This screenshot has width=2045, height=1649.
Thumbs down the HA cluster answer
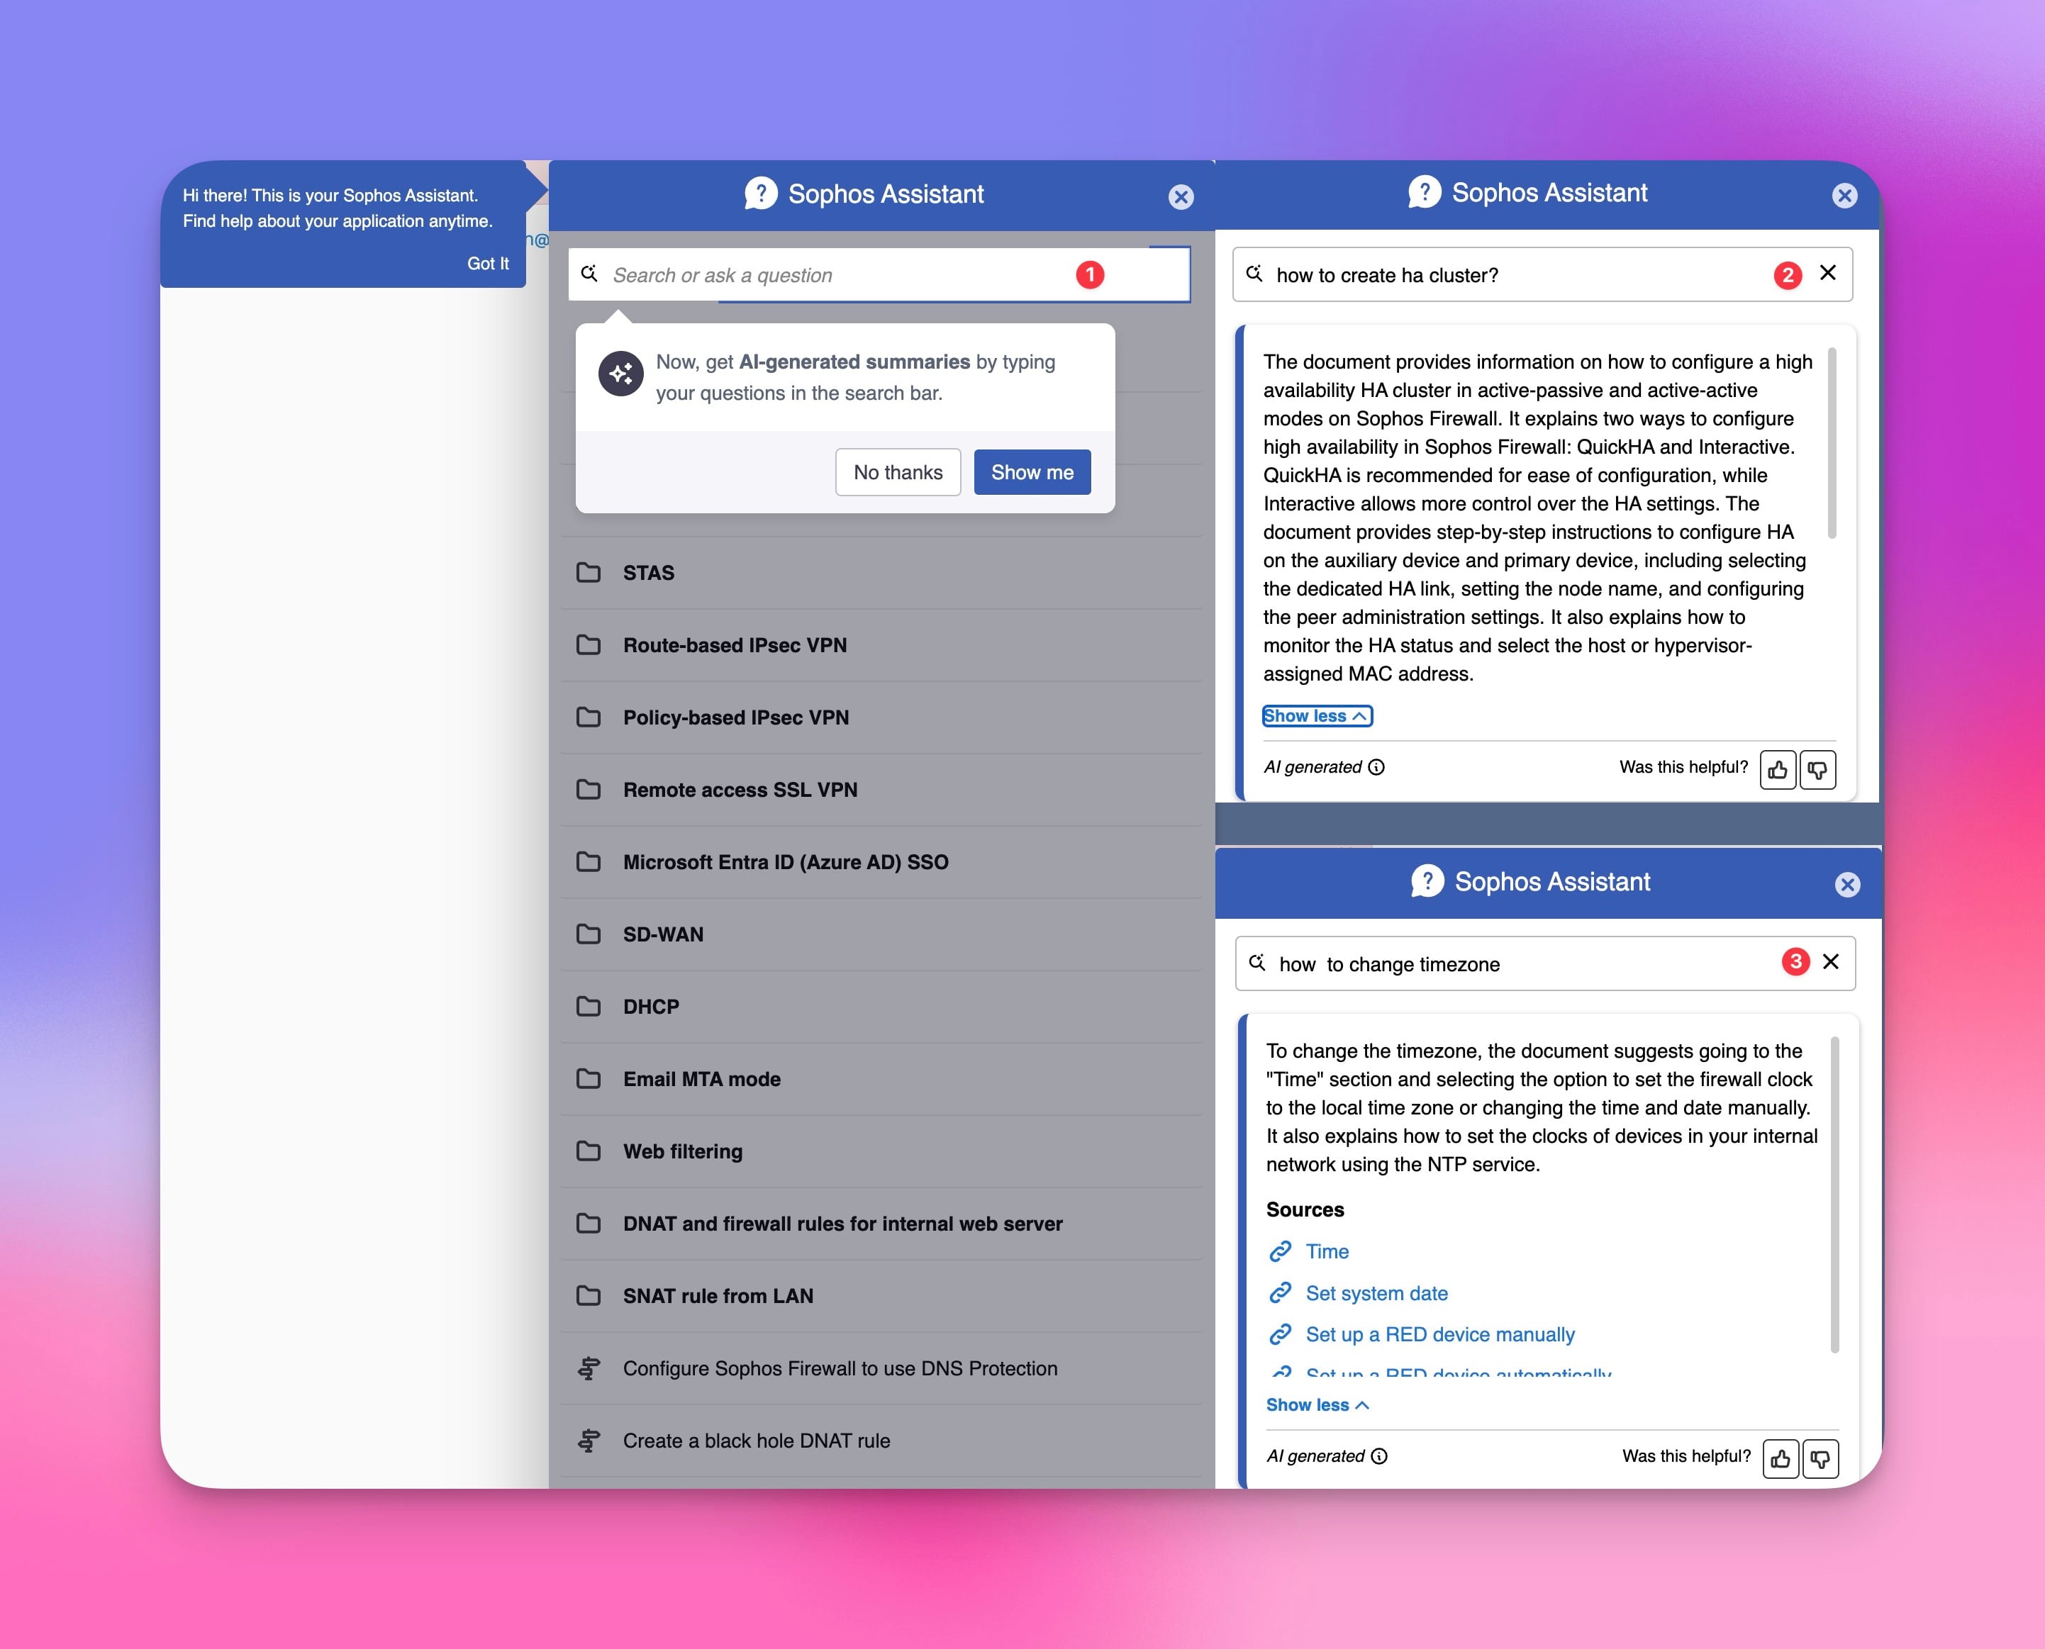(x=1817, y=769)
